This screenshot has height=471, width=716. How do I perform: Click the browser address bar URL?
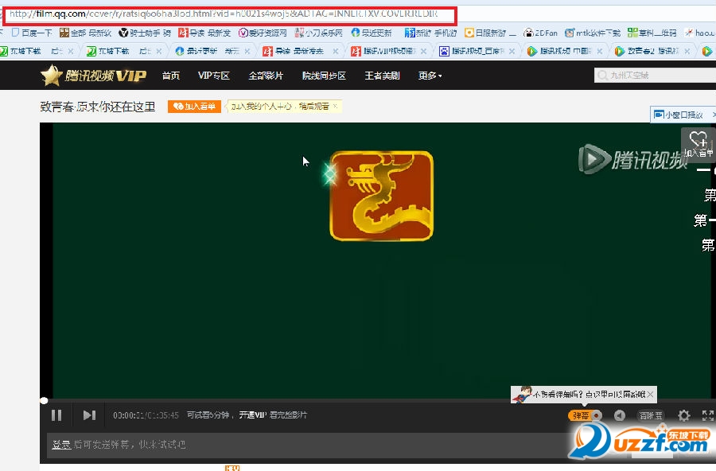224,14
